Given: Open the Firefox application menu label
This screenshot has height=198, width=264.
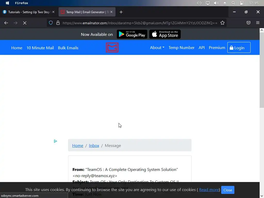Looking at the screenshot, I should pos(22,3).
